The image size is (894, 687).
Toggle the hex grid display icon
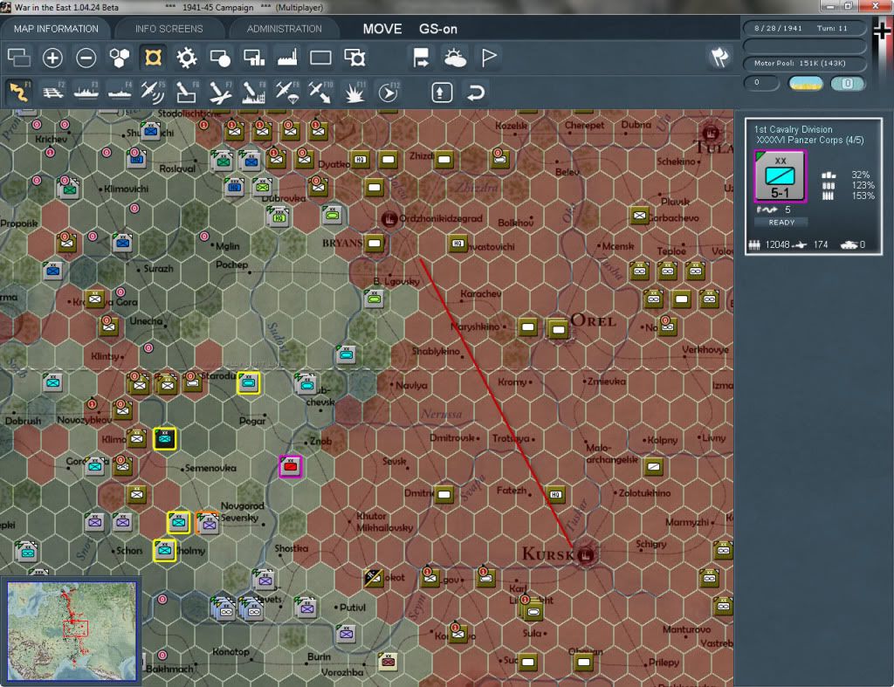point(120,58)
